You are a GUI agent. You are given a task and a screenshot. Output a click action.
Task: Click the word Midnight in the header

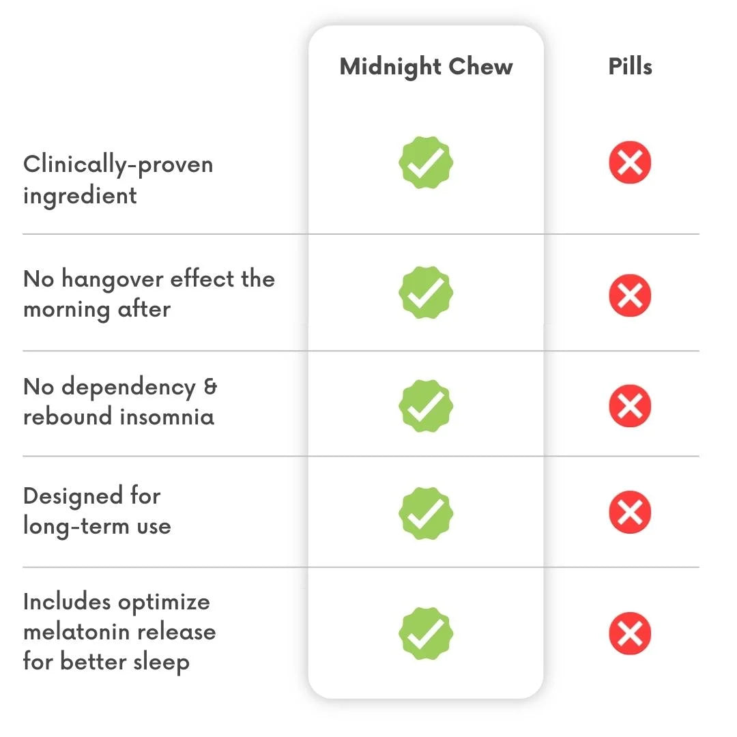(390, 67)
